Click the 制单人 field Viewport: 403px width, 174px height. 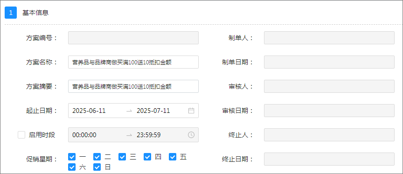pos(329,38)
